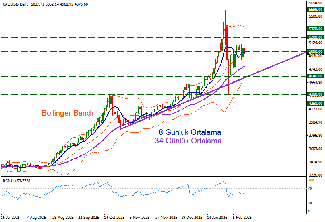Select the 5000.00 price level tag
This screenshot has height=222, width=325.
tap(315, 51)
